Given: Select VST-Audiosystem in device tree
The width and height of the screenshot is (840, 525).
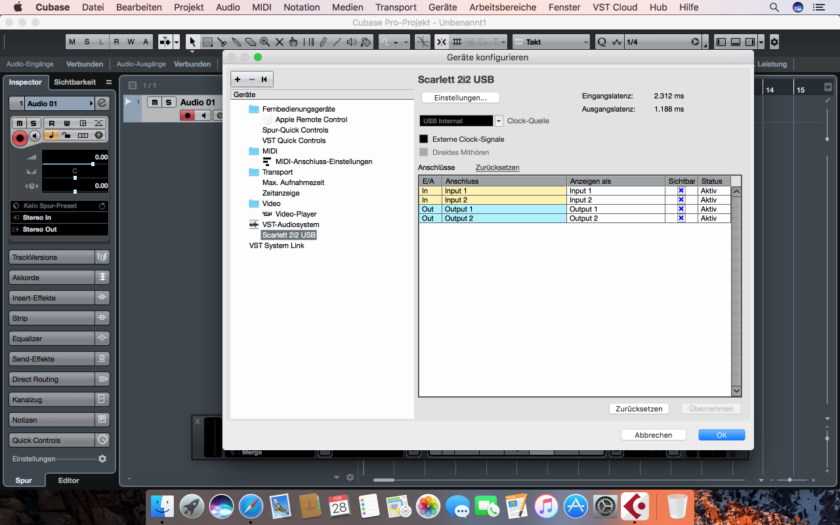Looking at the screenshot, I should (x=291, y=224).
